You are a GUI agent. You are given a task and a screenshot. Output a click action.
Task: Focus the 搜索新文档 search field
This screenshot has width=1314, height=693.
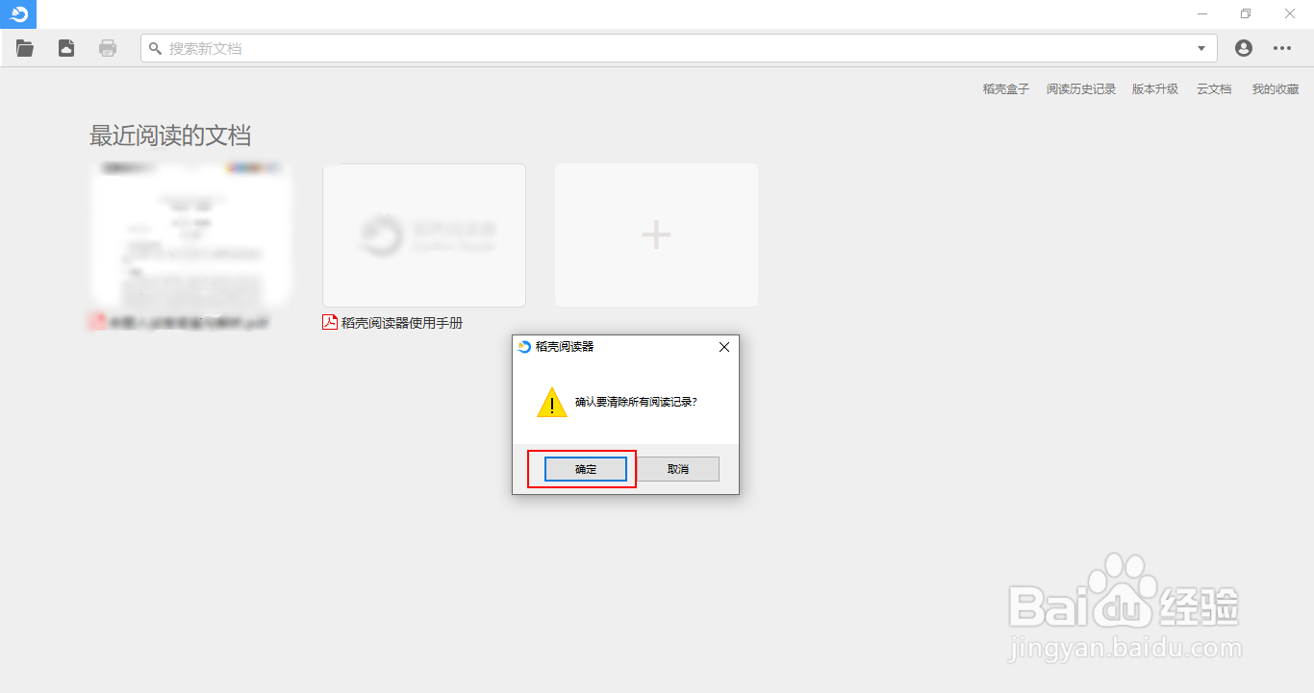(x=679, y=48)
